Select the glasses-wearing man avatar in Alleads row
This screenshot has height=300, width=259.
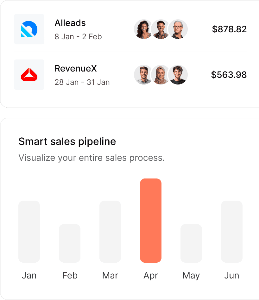click(178, 29)
